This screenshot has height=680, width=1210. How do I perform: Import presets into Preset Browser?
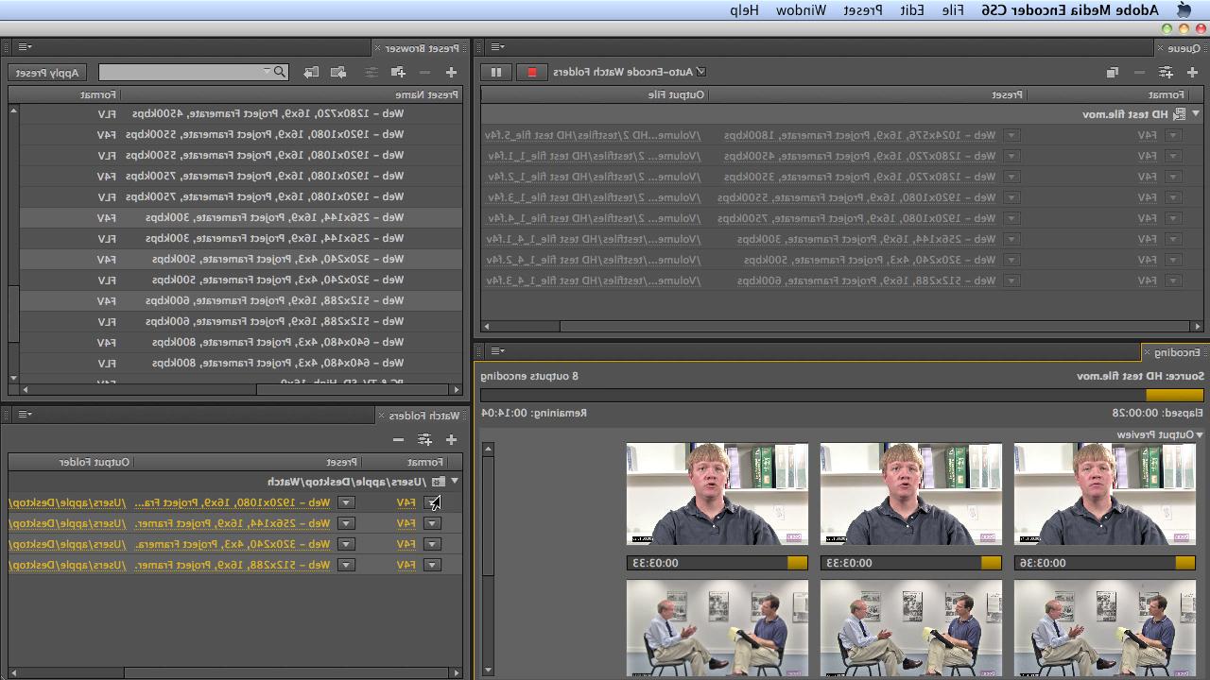click(338, 72)
